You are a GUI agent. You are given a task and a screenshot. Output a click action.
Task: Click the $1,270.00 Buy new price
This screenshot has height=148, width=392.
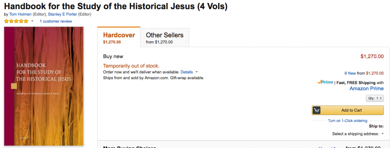[x=372, y=56]
